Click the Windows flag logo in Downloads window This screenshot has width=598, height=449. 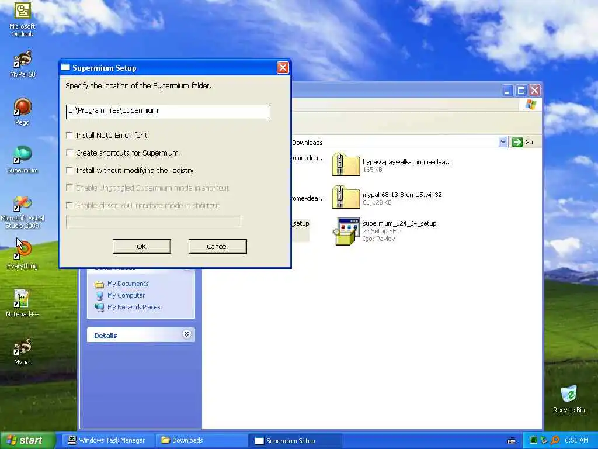530,105
